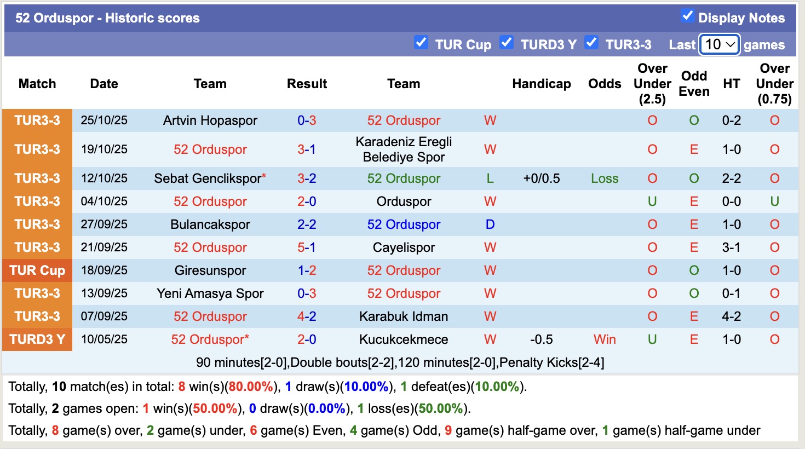The image size is (805, 449).
Task: Open the Last games count dropdown
Action: pos(720,44)
